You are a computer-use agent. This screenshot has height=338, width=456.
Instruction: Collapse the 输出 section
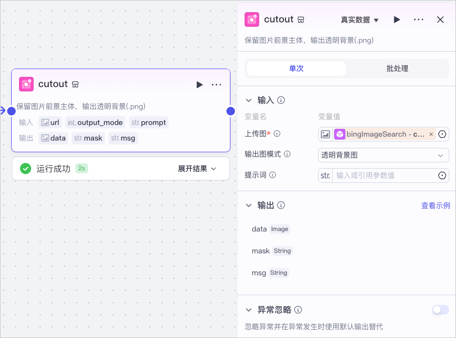(x=248, y=205)
